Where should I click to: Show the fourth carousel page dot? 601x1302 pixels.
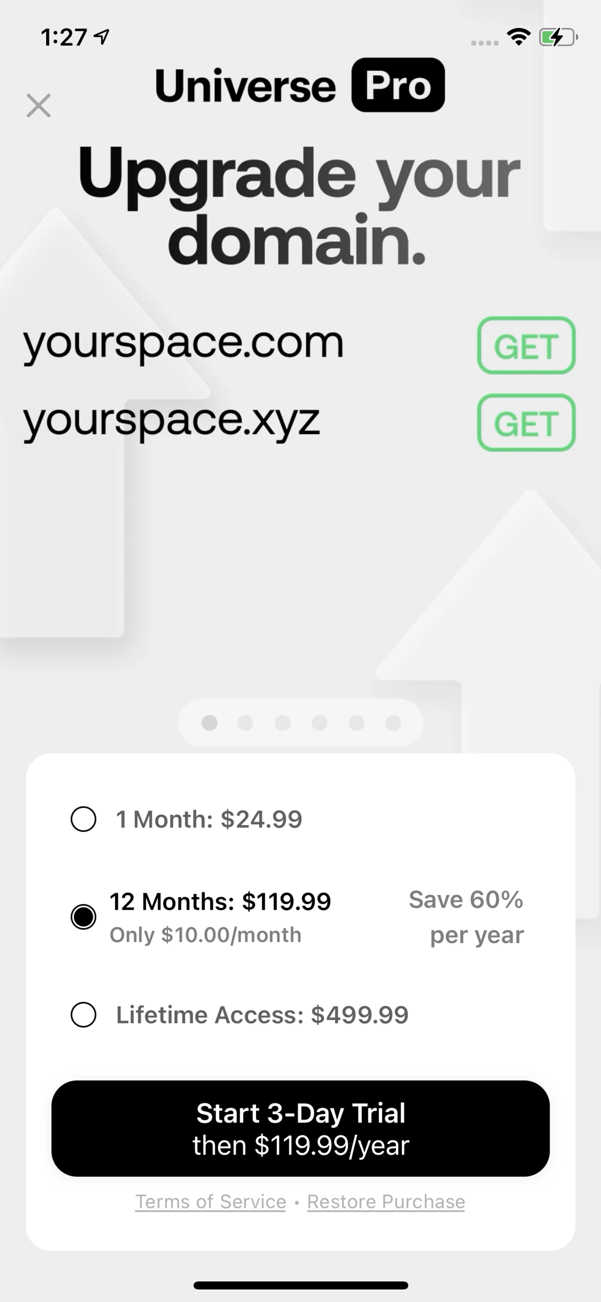tap(319, 723)
